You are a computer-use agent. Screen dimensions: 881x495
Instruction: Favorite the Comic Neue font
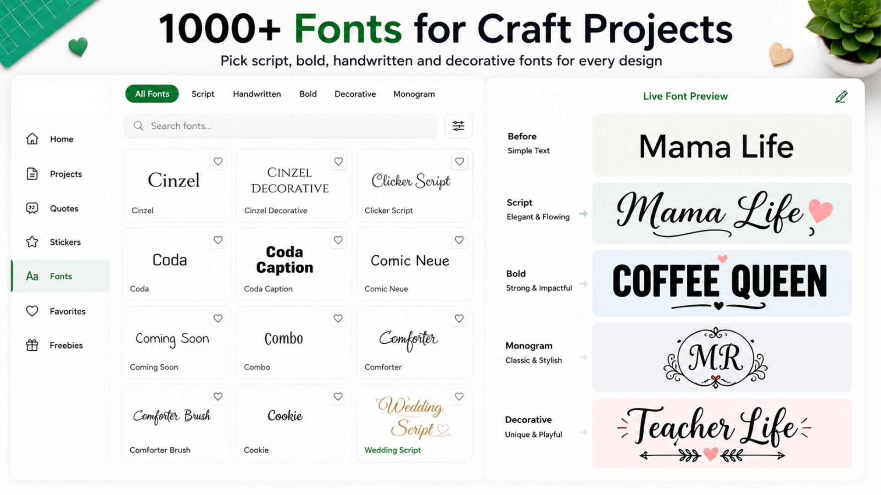459,240
